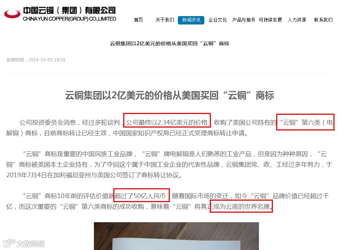Viewport: 340px width, 250px height.
Task: Click the small bold article title above the date
Action: coord(169,43)
